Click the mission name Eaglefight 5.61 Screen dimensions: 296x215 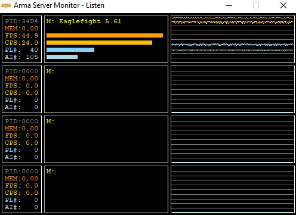click(90, 21)
